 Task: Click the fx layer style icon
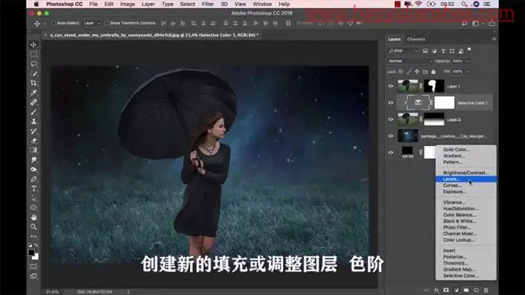436,290
